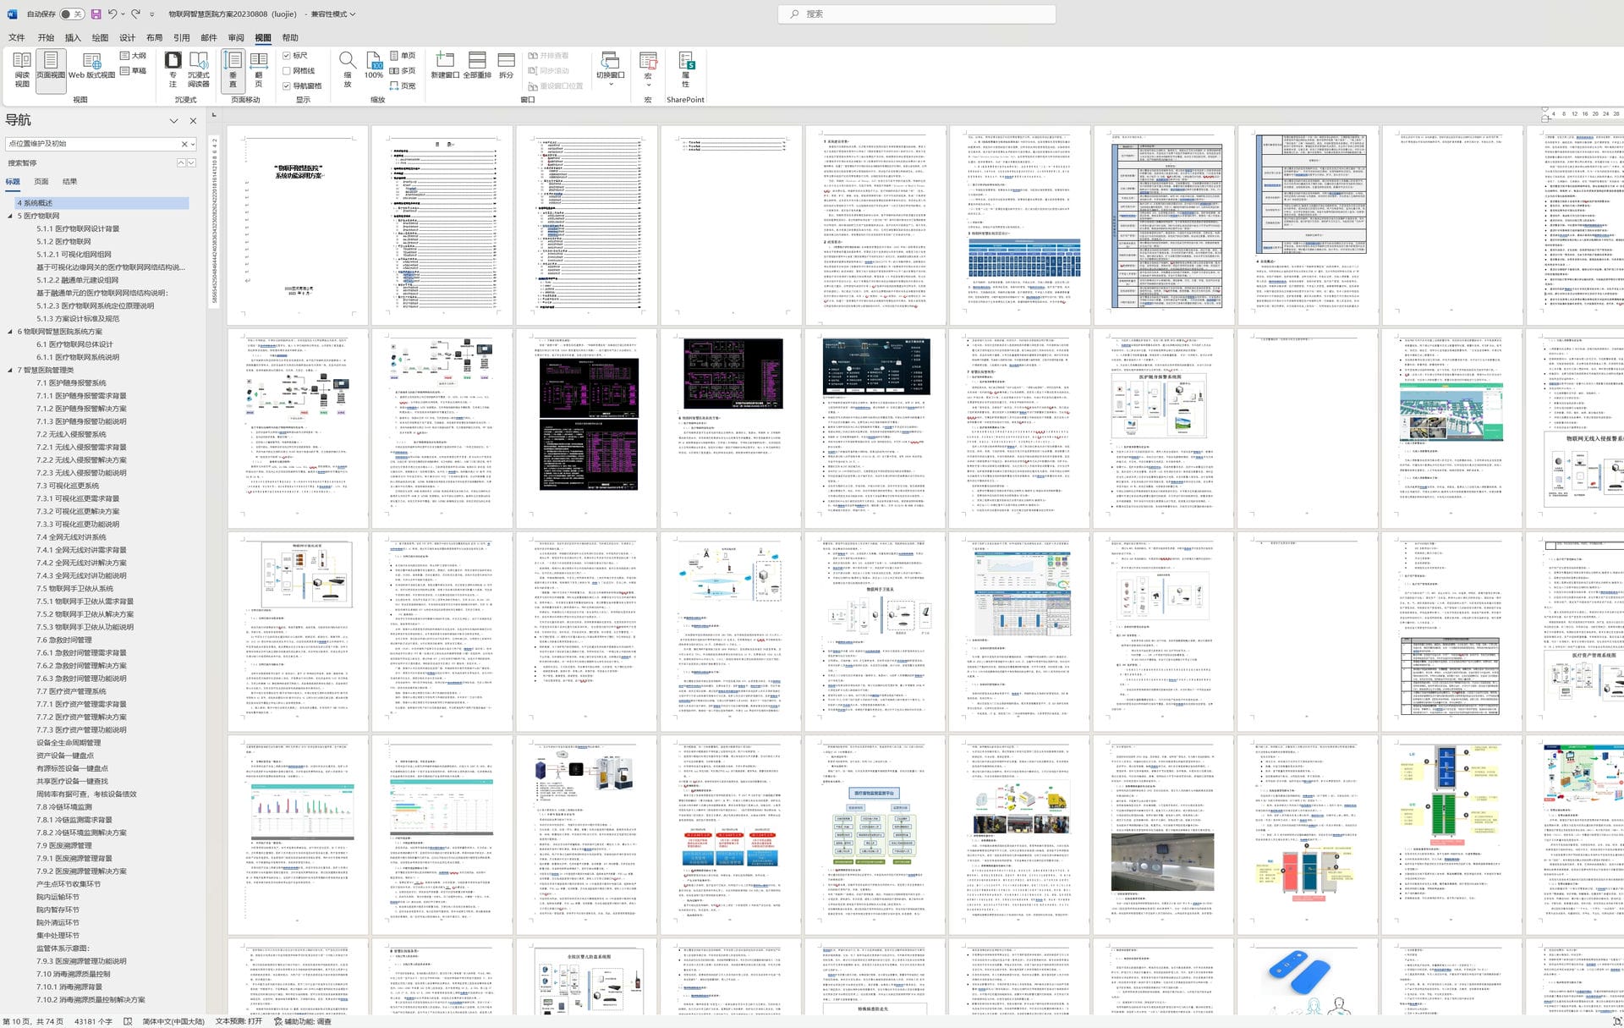Switch to the 页面 navigation tab
This screenshot has width=1624, height=1028.
41,182
